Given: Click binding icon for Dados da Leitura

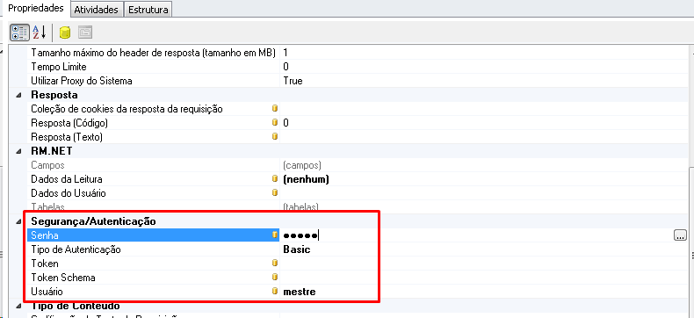Looking at the screenshot, I should 274,179.
